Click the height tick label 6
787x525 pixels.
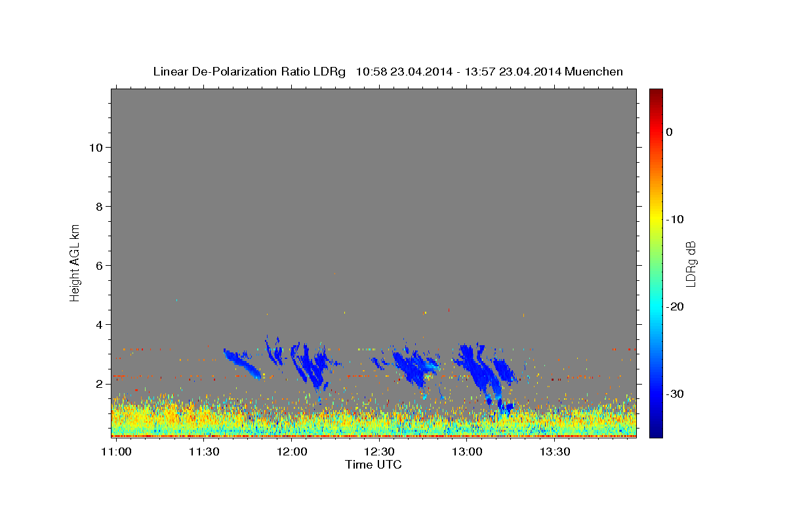point(99,266)
